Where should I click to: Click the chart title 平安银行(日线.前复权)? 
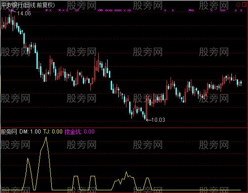coord(28,5)
